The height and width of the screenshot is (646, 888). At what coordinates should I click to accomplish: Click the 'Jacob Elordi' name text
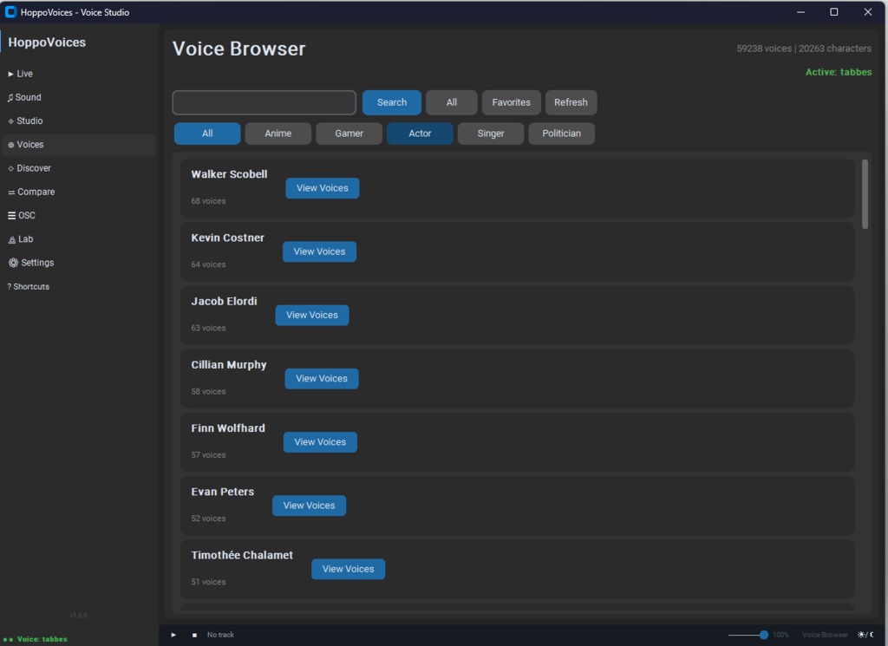pos(224,301)
